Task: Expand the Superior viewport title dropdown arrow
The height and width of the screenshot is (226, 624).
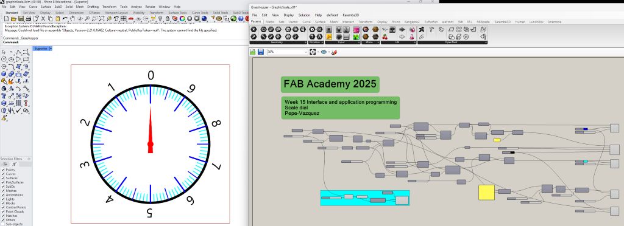Action: (x=51, y=49)
